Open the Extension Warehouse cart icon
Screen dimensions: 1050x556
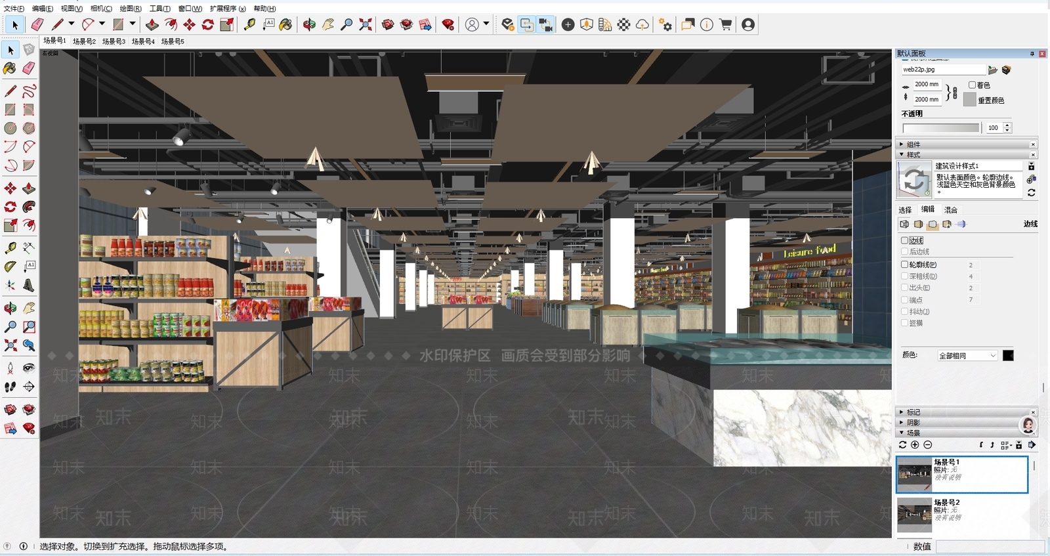click(x=726, y=24)
